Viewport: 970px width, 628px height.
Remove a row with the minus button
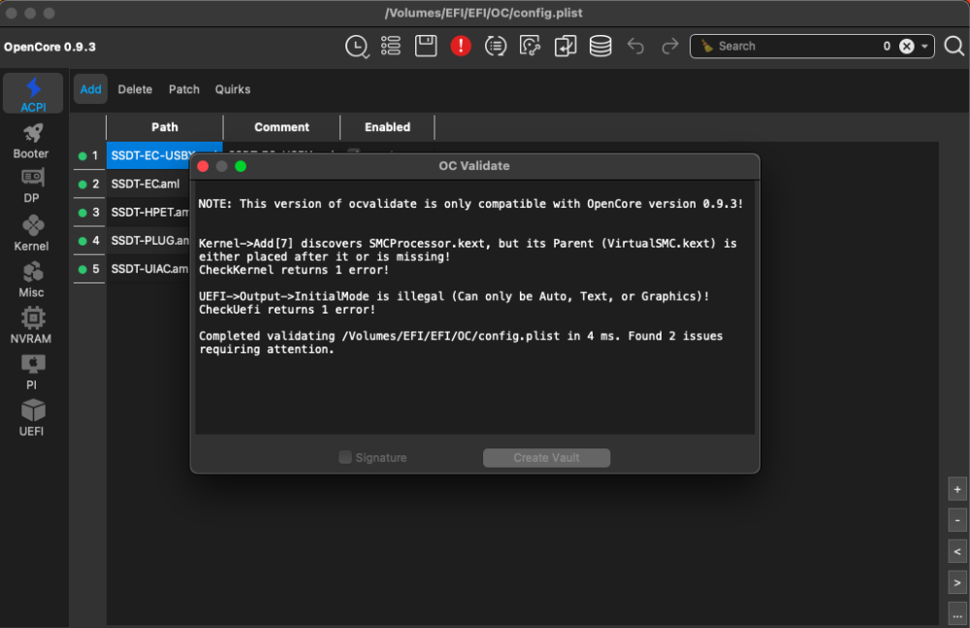point(957,520)
